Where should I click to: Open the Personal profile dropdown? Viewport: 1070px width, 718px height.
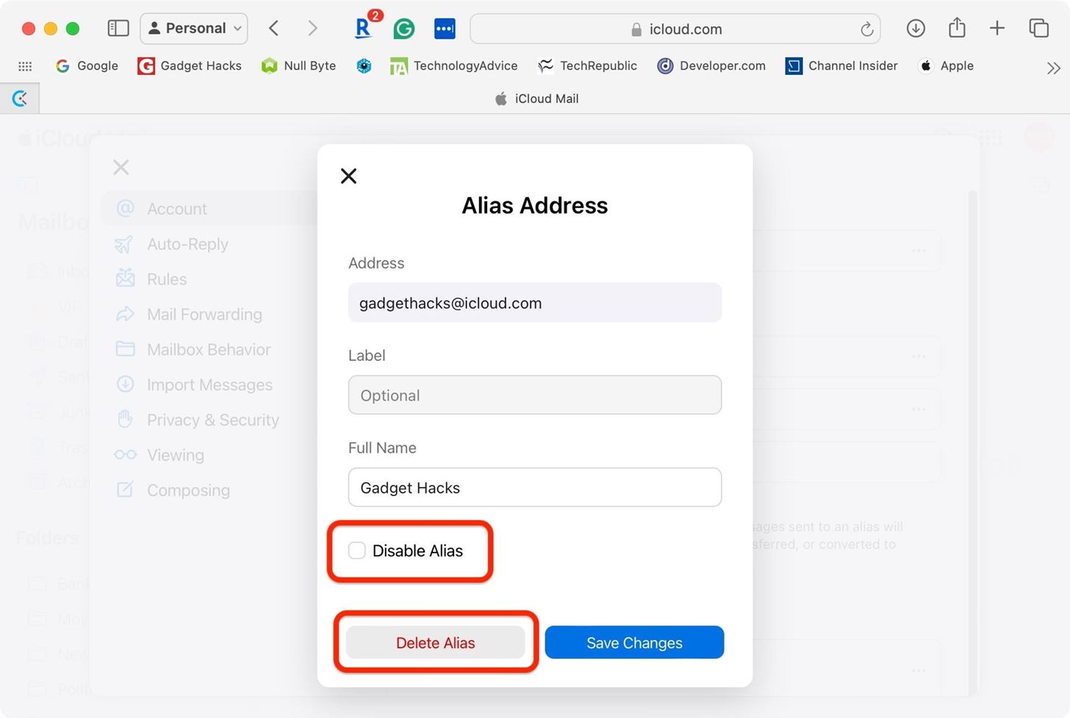(194, 29)
